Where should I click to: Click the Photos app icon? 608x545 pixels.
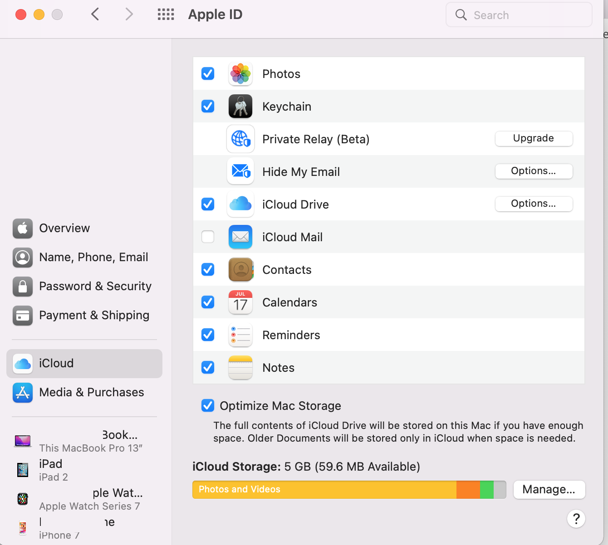[x=240, y=74]
